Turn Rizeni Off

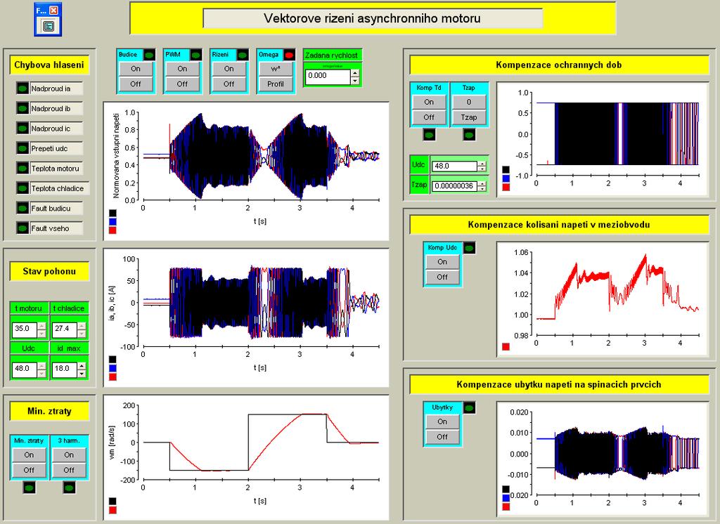229,84
